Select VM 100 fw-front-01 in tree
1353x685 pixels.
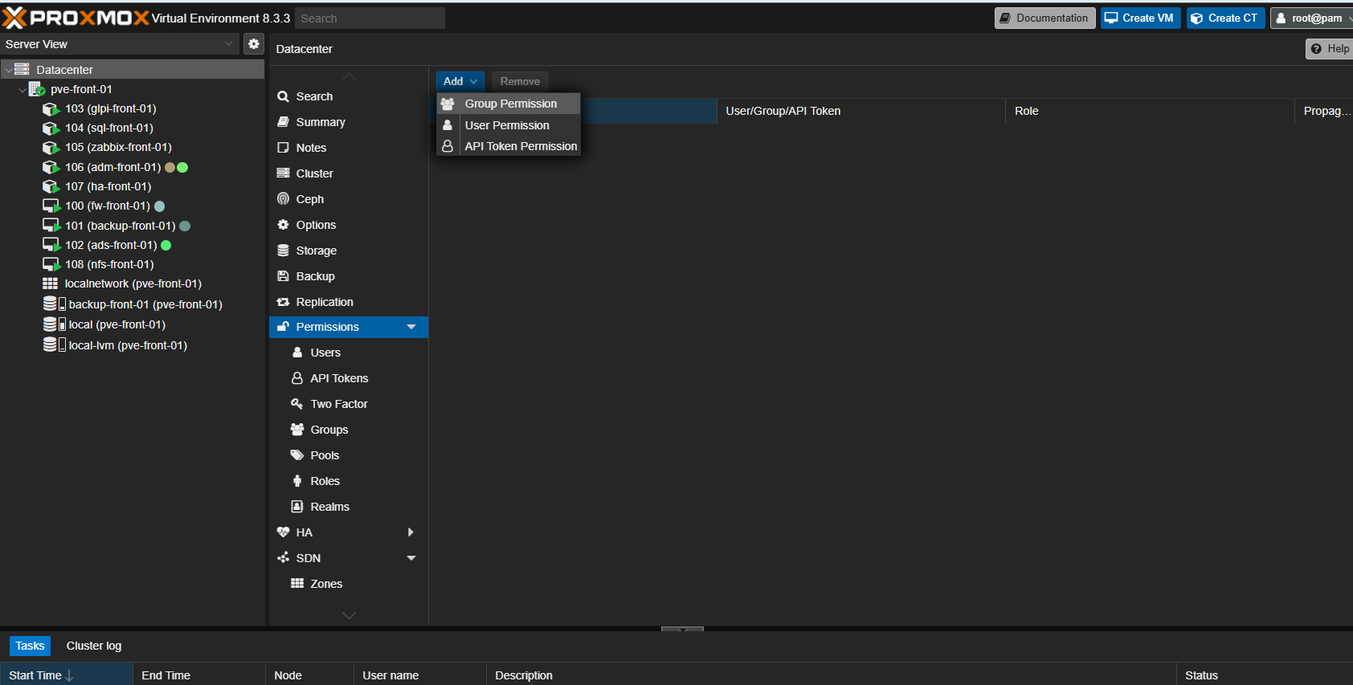pyautogui.click(x=107, y=206)
